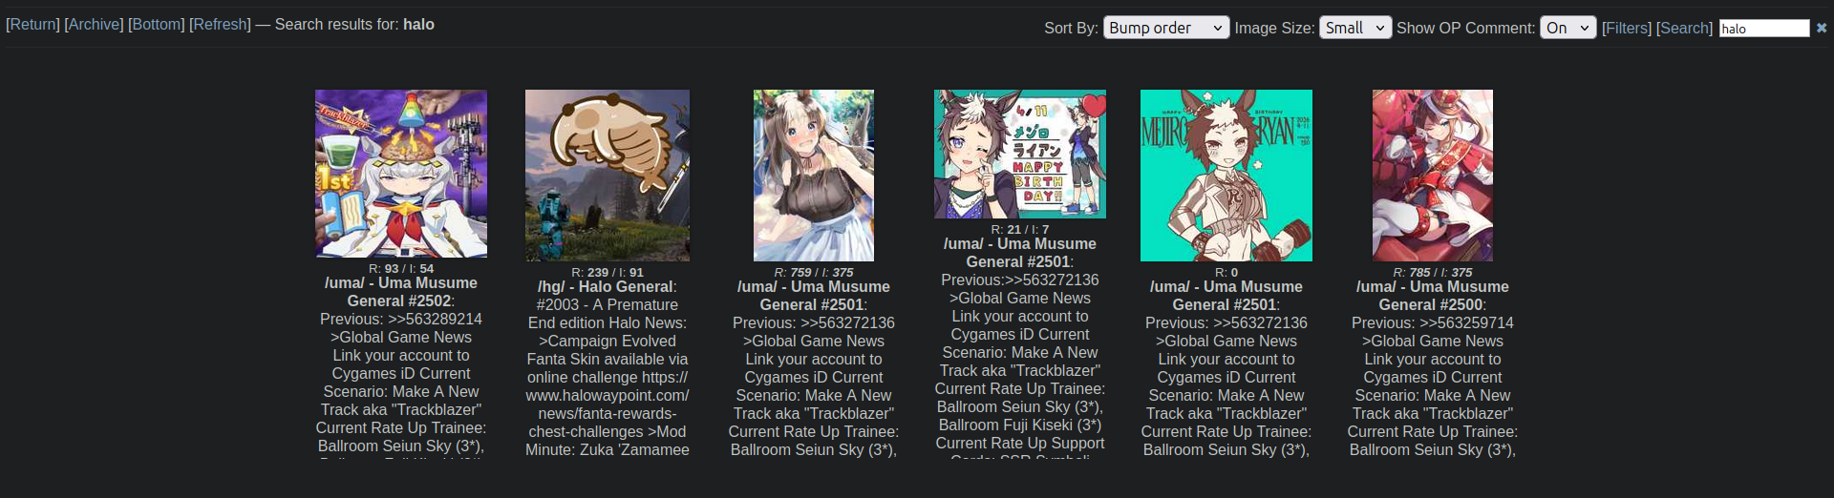Open the red outfit thumbnail for General #2500
The image size is (1834, 498).
1433,176
